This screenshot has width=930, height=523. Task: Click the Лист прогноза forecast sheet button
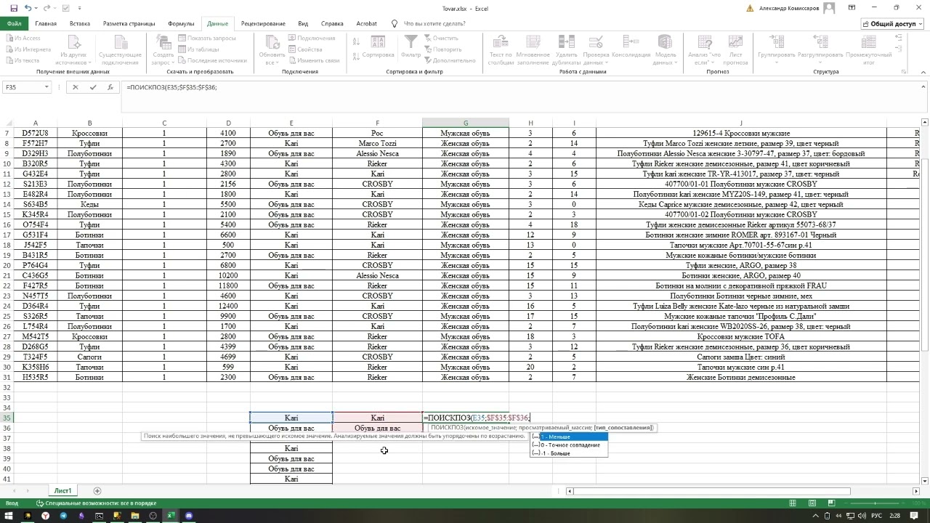point(735,49)
